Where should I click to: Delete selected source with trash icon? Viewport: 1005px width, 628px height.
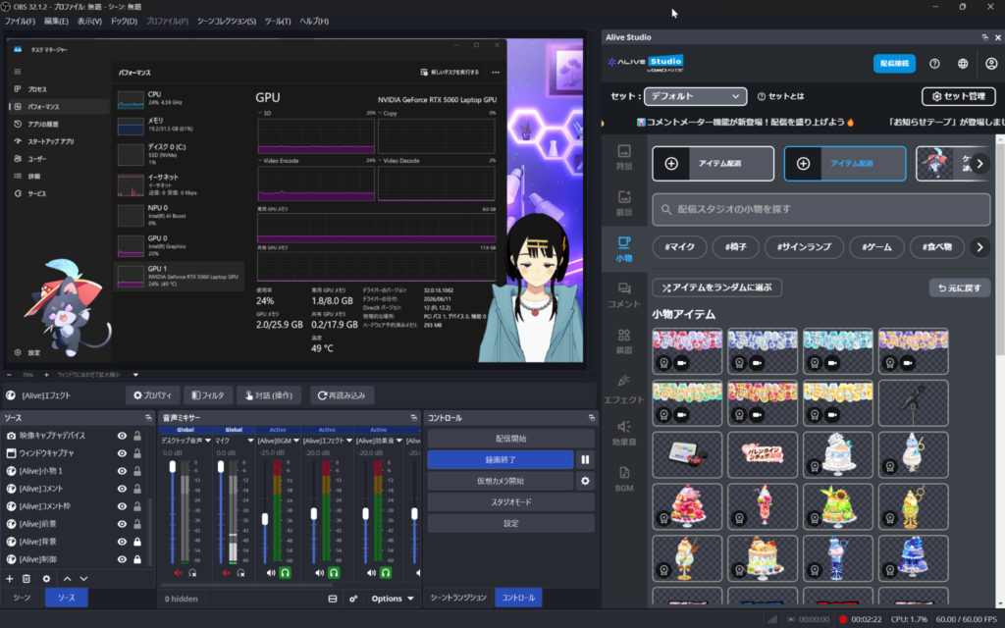pos(26,579)
